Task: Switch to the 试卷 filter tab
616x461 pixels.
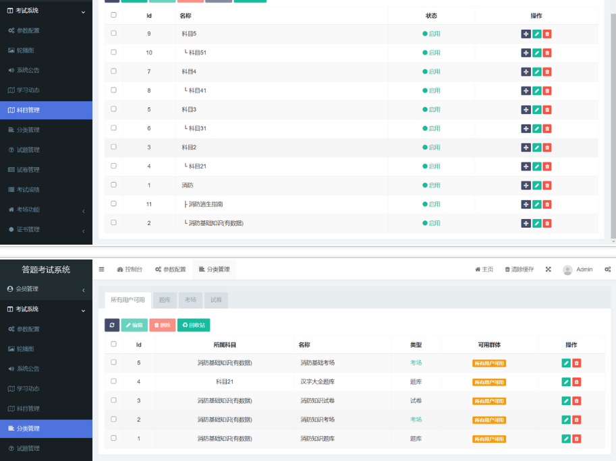Action: click(216, 300)
